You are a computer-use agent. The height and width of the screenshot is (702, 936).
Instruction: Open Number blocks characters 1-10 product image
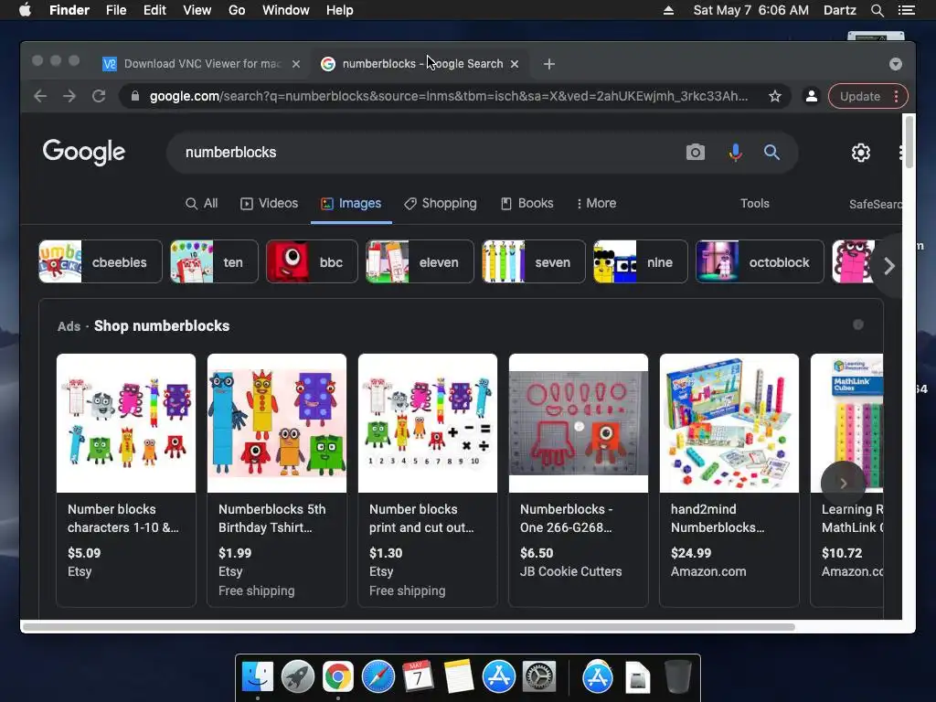coord(126,423)
